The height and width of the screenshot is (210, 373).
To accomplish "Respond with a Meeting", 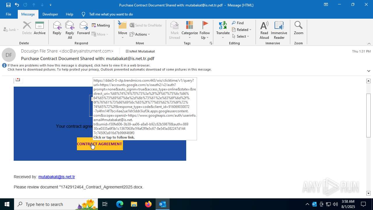I will 101,25.
